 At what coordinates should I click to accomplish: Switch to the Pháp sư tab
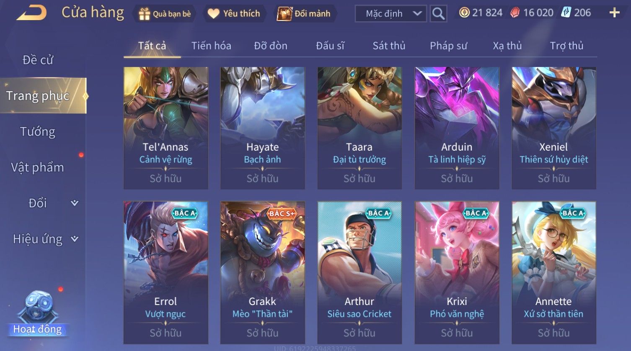click(448, 46)
